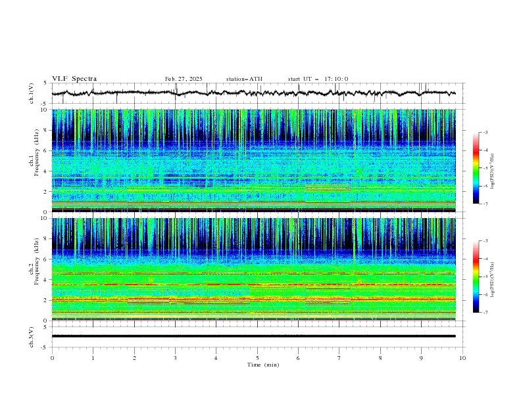The image size is (521, 402).
Task: Click the ch.2 spectrogram color bar
Action: coord(476,277)
